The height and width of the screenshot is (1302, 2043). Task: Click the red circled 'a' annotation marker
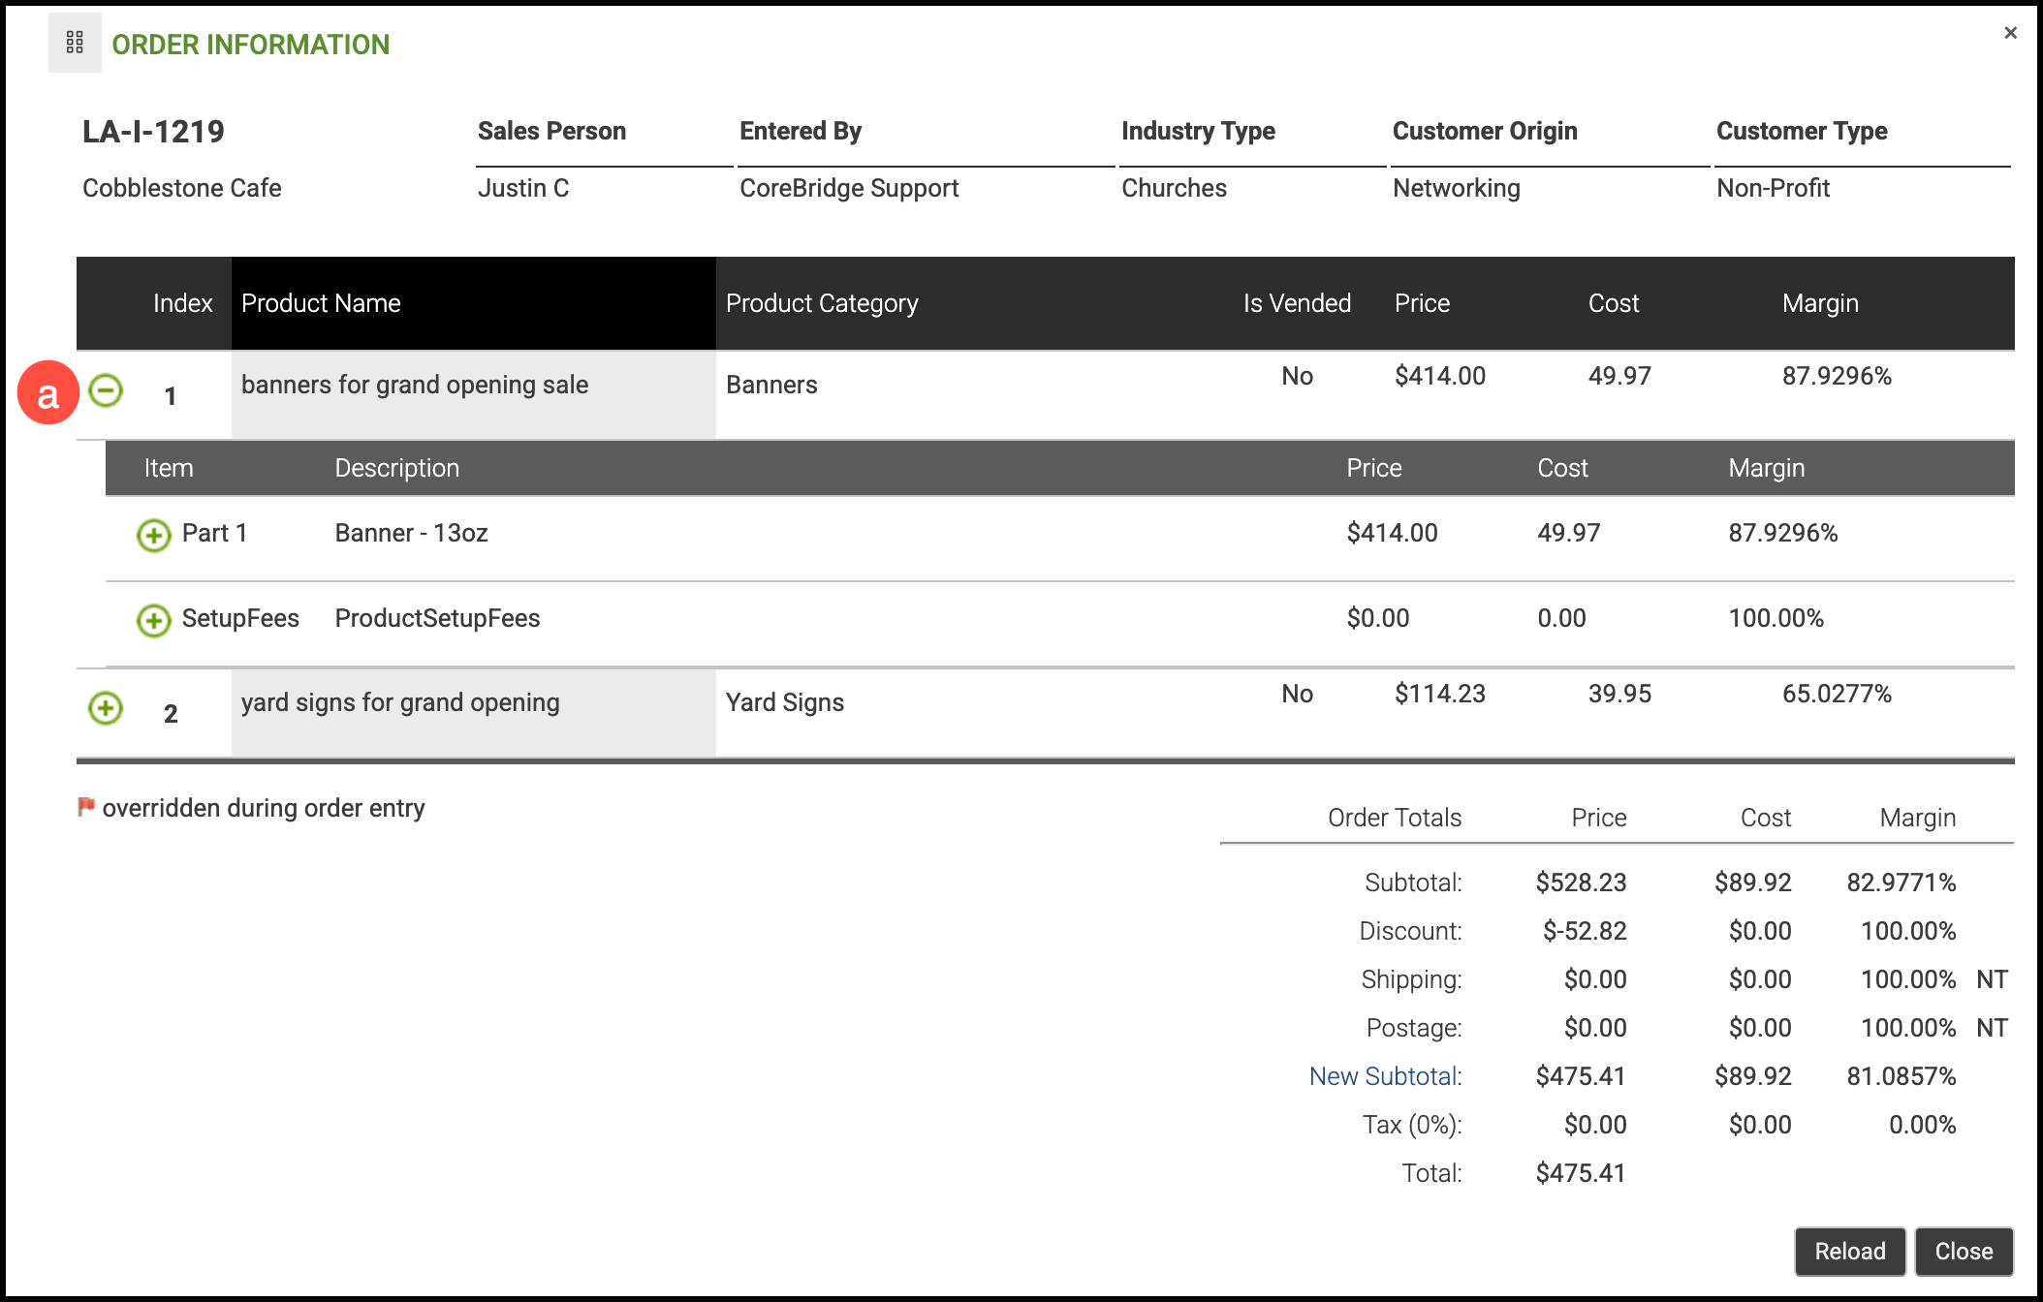[x=47, y=393]
